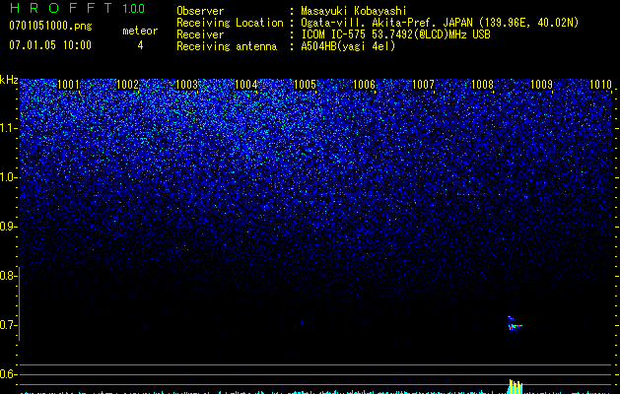Click time marker 1005
This screenshot has height=394, width=620.
tap(305, 84)
